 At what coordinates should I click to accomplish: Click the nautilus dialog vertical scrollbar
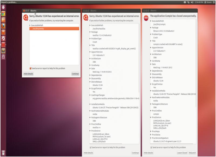(139, 58)
